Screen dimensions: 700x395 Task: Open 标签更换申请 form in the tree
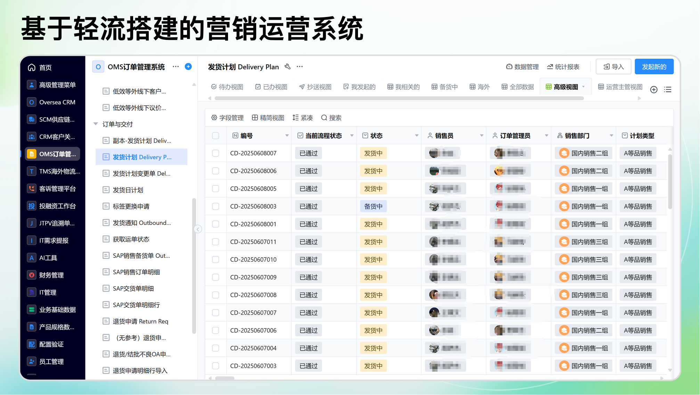click(141, 207)
